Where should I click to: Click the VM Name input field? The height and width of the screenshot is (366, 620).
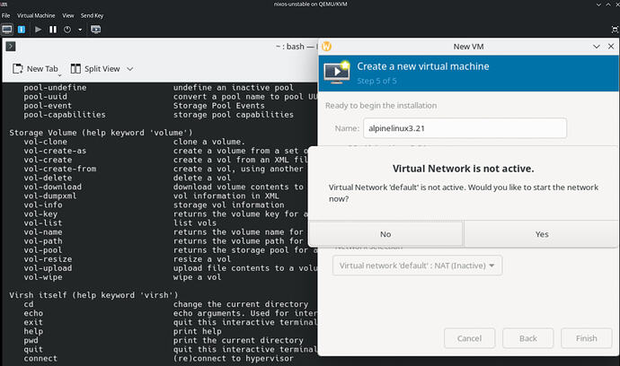coord(465,128)
